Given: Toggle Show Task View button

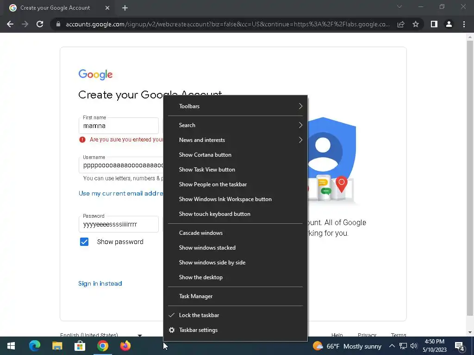Looking at the screenshot, I should coord(235,170).
